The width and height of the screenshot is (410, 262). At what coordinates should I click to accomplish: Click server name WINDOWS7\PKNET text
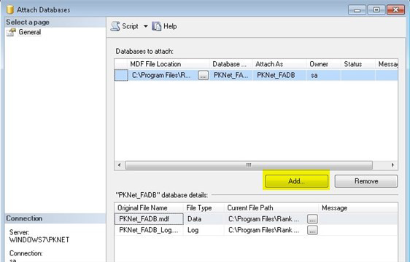pyautogui.click(x=39, y=240)
